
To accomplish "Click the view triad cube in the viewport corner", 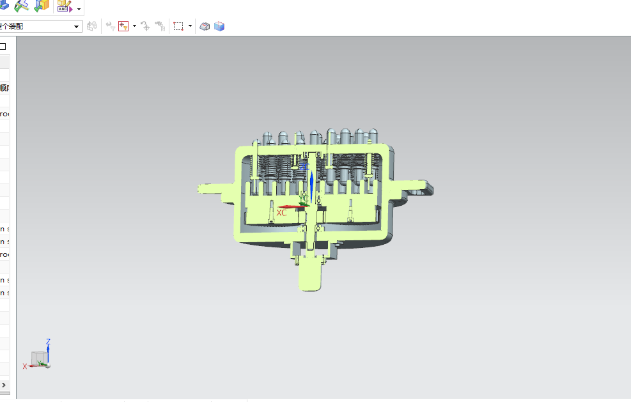I will [x=40, y=358].
